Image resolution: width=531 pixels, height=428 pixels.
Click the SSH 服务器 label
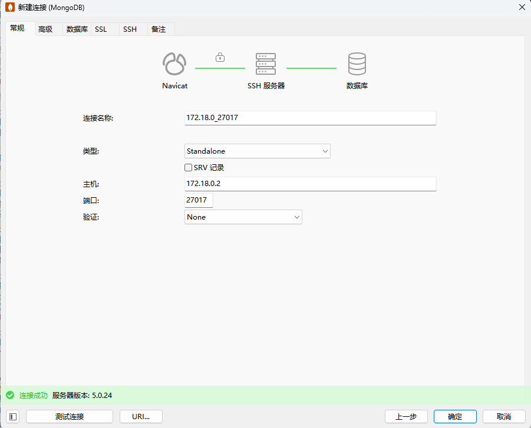(x=266, y=85)
